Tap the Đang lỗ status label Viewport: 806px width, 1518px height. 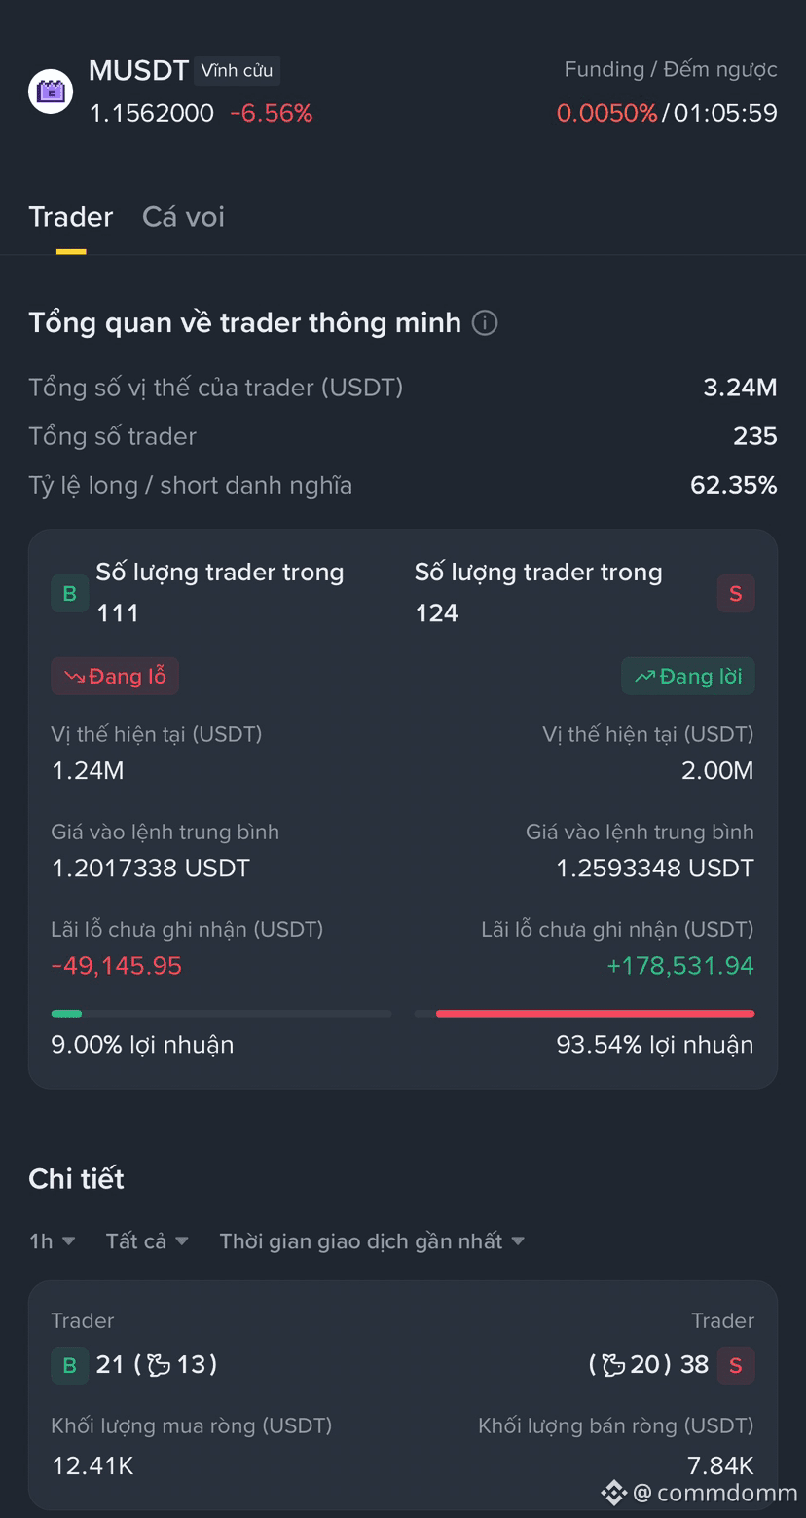pyautogui.click(x=115, y=676)
